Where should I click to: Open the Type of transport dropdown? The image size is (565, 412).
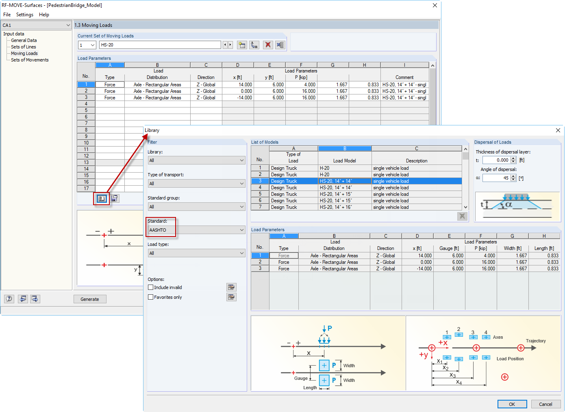pyautogui.click(x=242, y=183)
